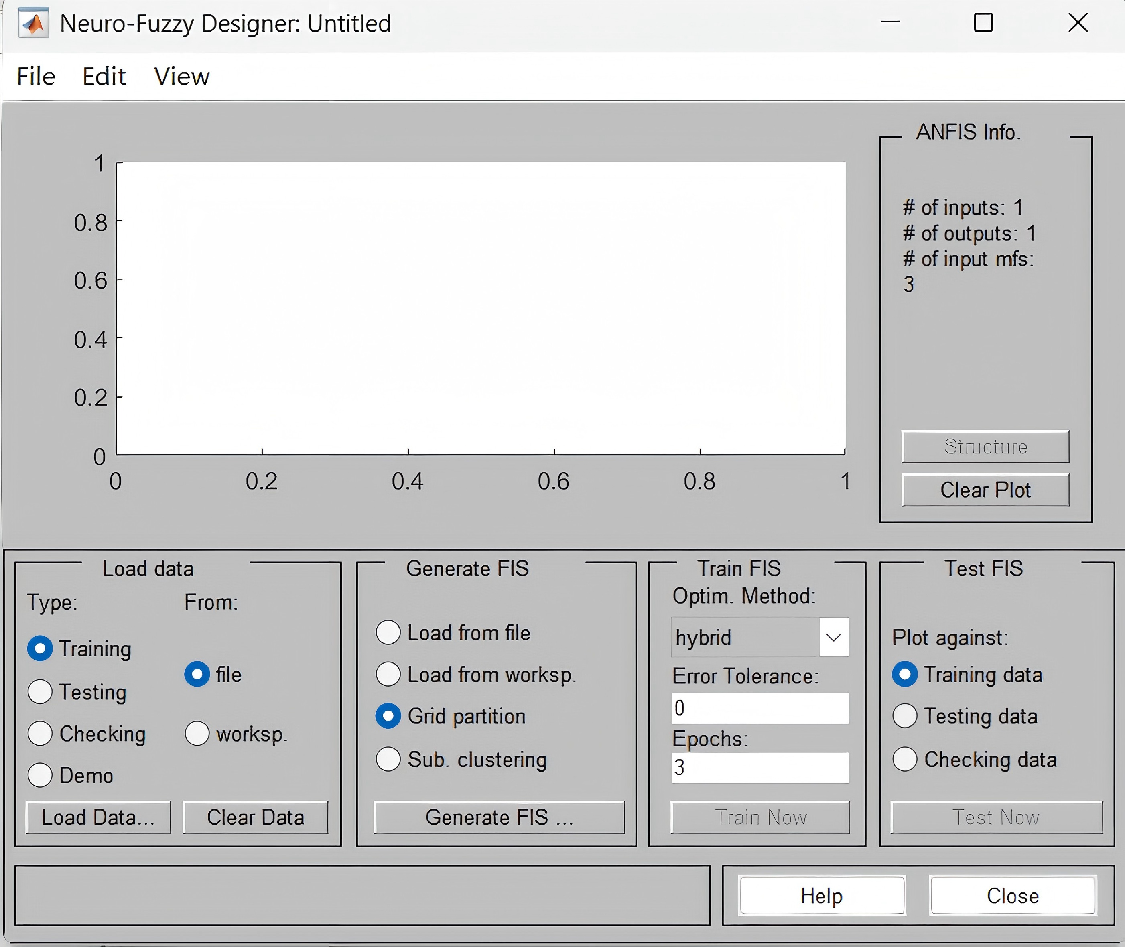Choose Load from file FIS option
This screenshot has width=1125, height=947.
tap(388, 632)
